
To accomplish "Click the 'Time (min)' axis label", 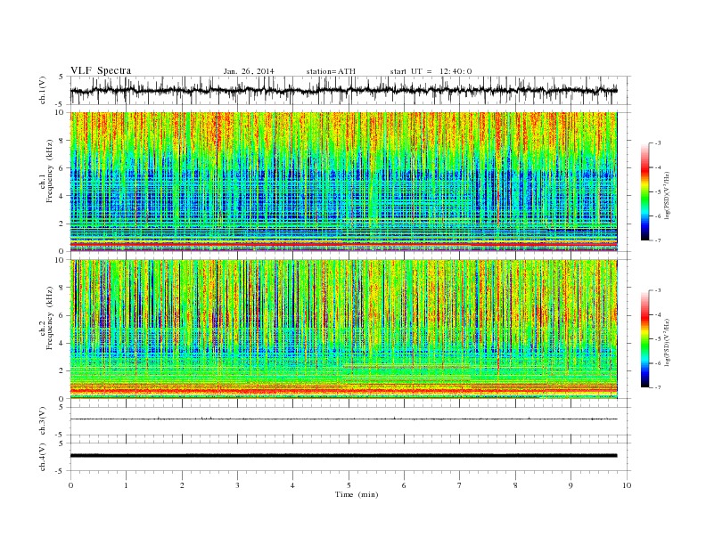I will point(357,494).
